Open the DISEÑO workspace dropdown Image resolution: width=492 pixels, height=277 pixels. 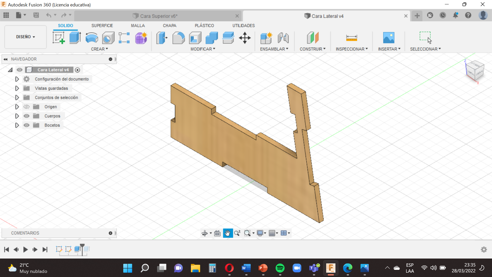tap(26, 37)
